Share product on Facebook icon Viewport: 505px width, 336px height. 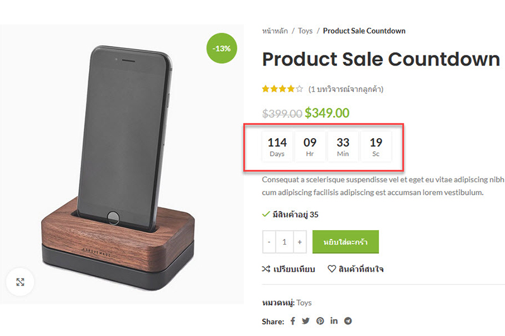[x=292, y=322]
